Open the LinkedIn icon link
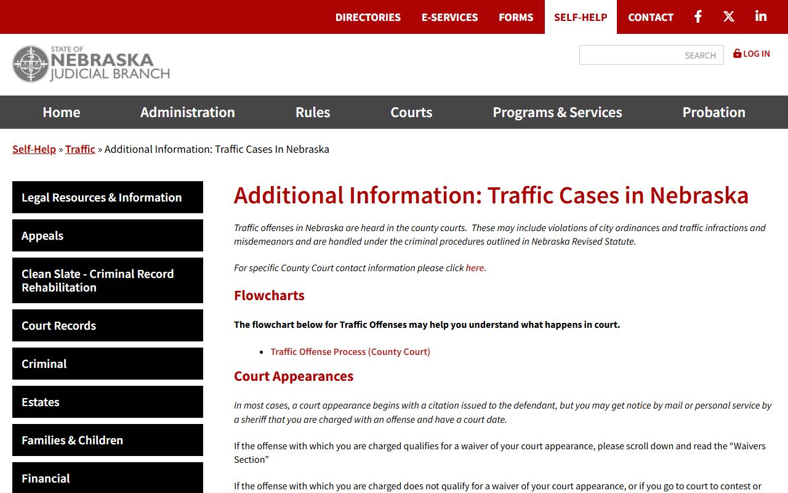The width and height of the screenshot is (788, 493). pos(761,17)
